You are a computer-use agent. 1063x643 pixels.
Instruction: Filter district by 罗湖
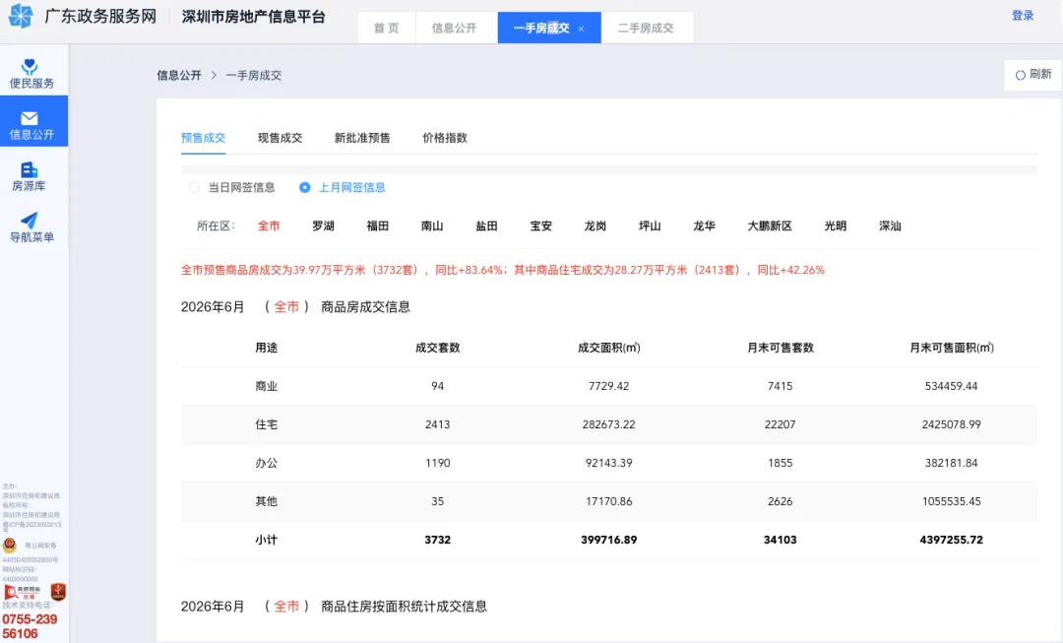[324, 225]
